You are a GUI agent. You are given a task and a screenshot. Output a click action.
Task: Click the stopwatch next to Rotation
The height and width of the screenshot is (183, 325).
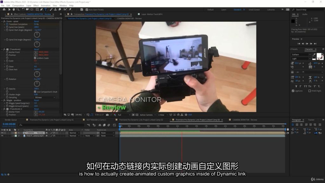pyautogui.click(x=7, y=79)
